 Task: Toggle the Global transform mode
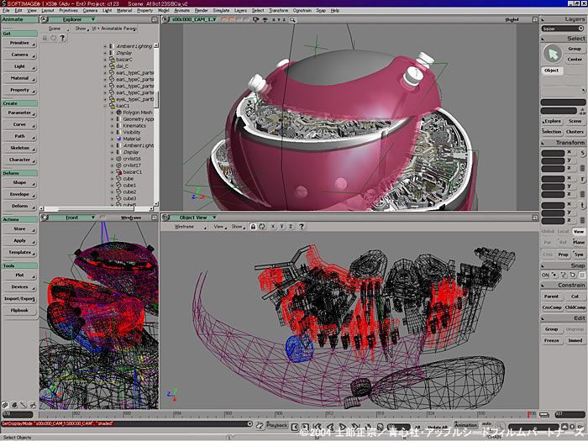[548, 231]
